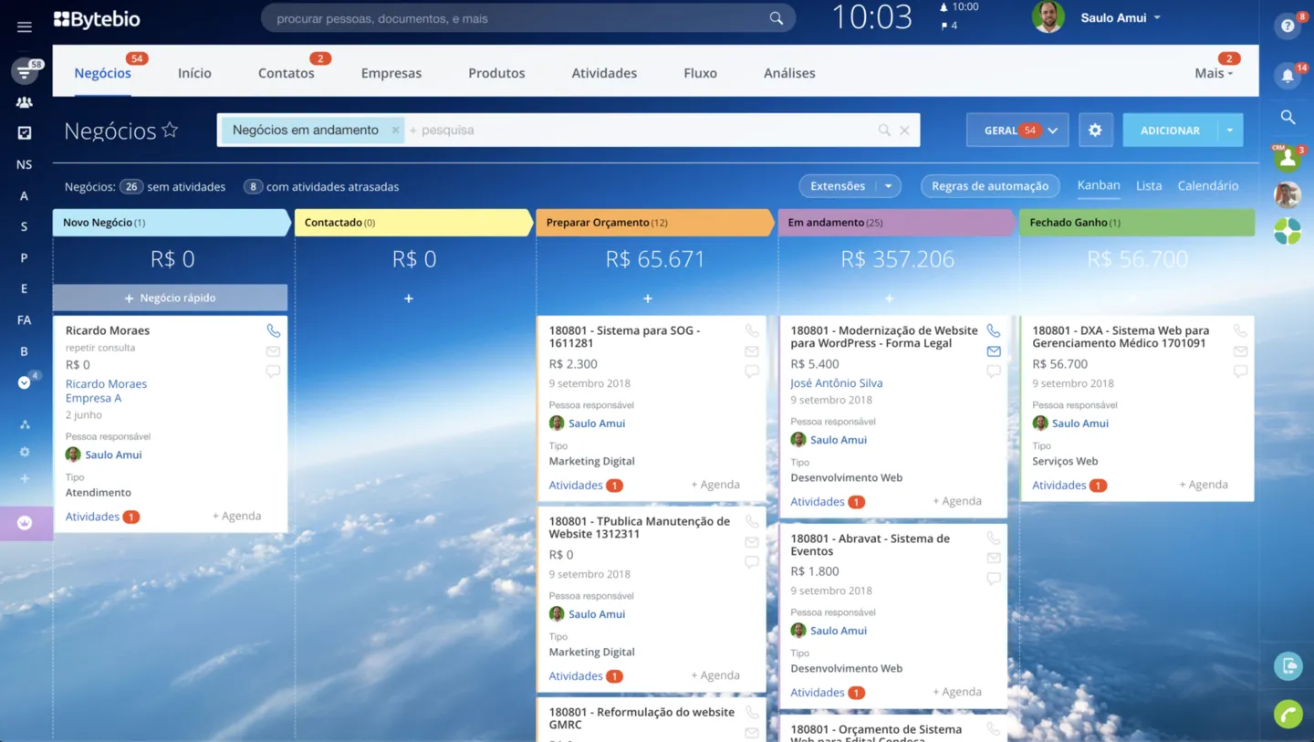
Task: Open the Empresa A link
Action: click(93, 398)
